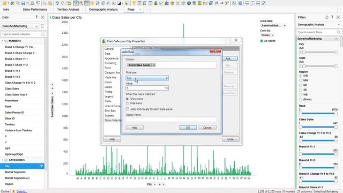Click the Value input field
This screenshot has width=343, height=193.
(147, 88)
